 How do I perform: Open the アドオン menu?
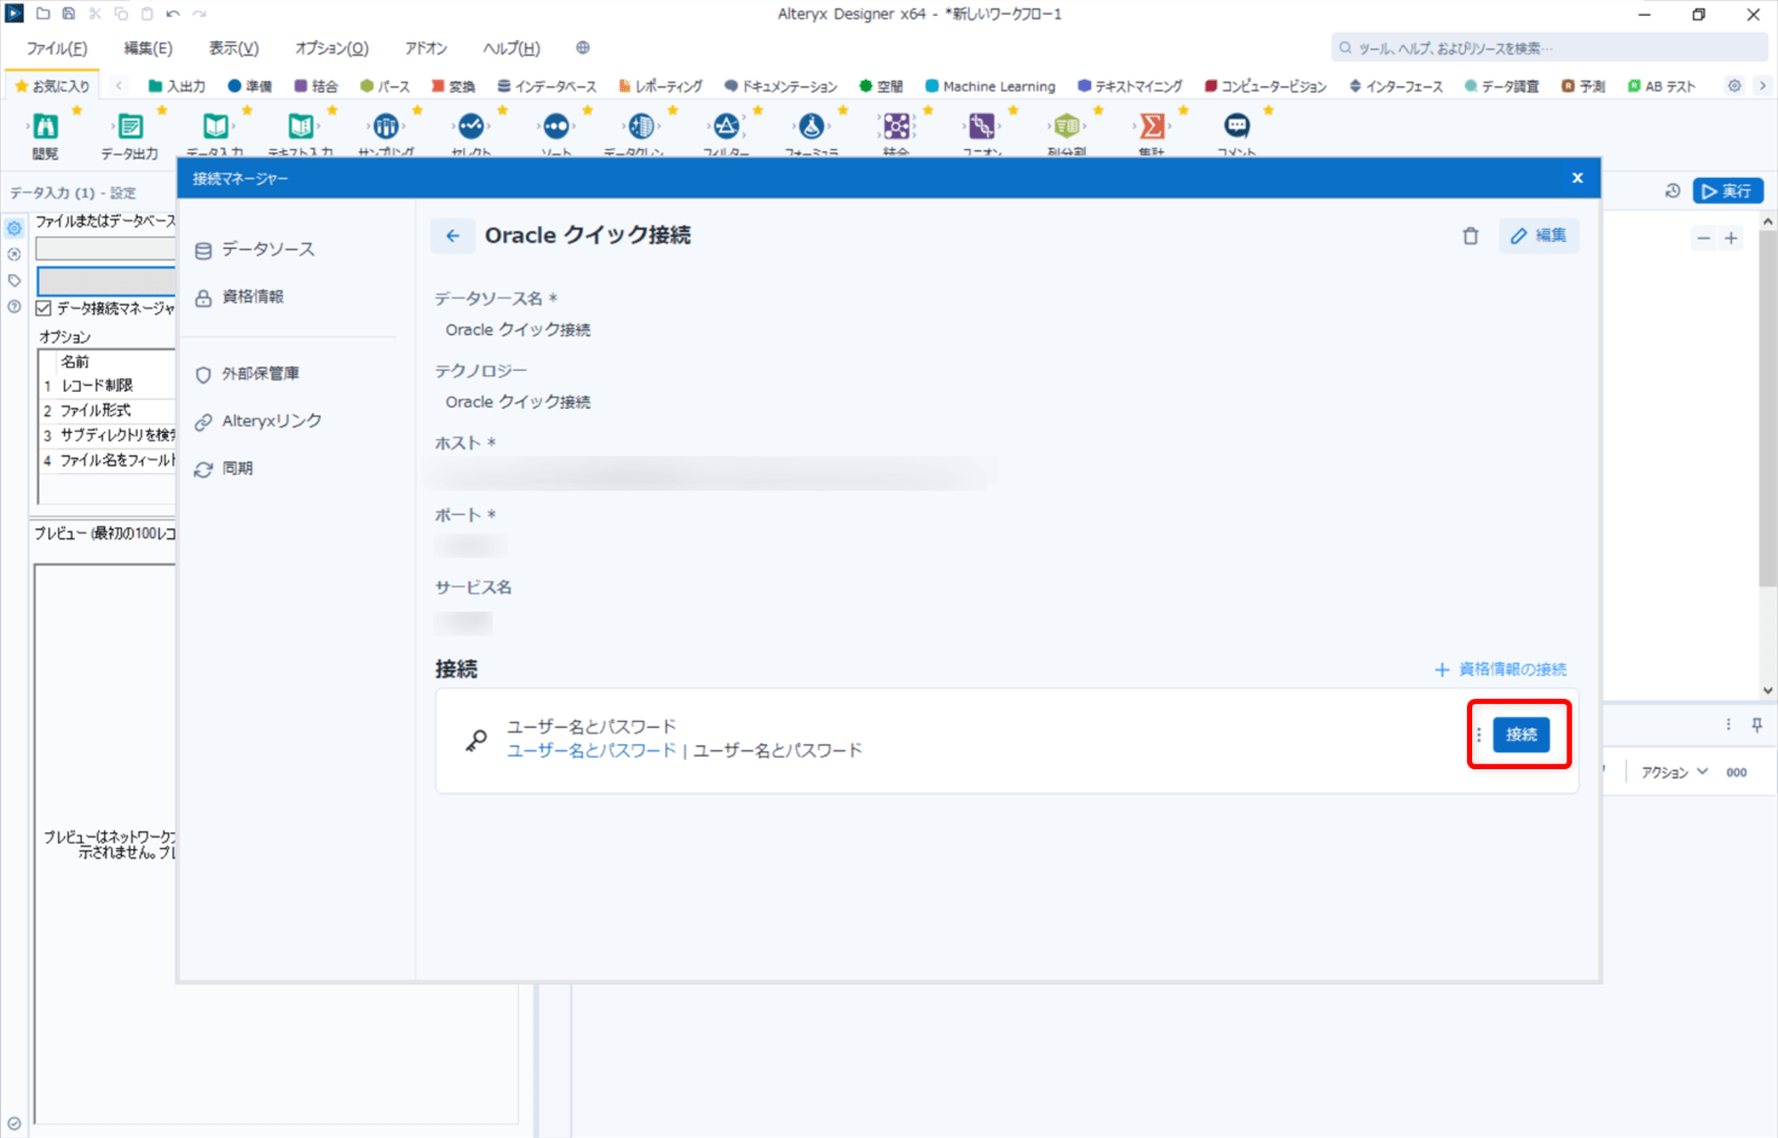point(426,48)
